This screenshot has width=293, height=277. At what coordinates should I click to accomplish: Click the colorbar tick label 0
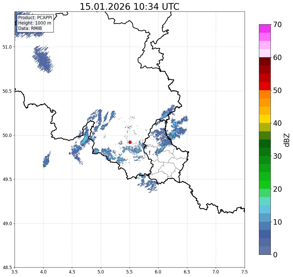(x=275, y=255)
